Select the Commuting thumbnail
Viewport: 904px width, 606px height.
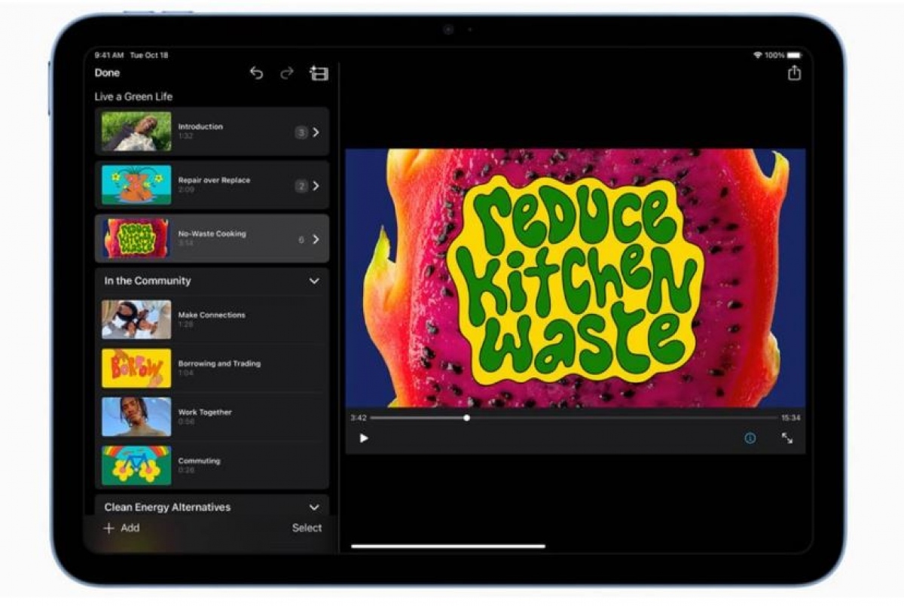coord(136,464)
